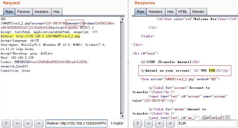The image size is (238, 128).
Task: Switch to the Response HTML tab
Action: pos(183,12)
